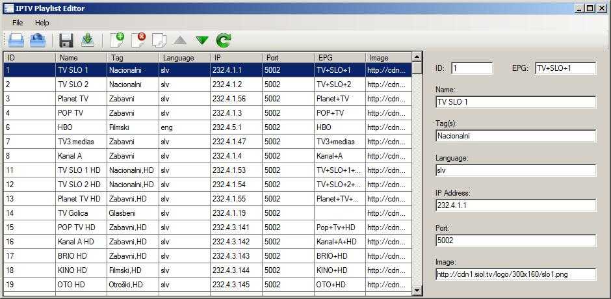Click the eng language cell
Screen dimensions: 611x299
[x=185, y=127]
